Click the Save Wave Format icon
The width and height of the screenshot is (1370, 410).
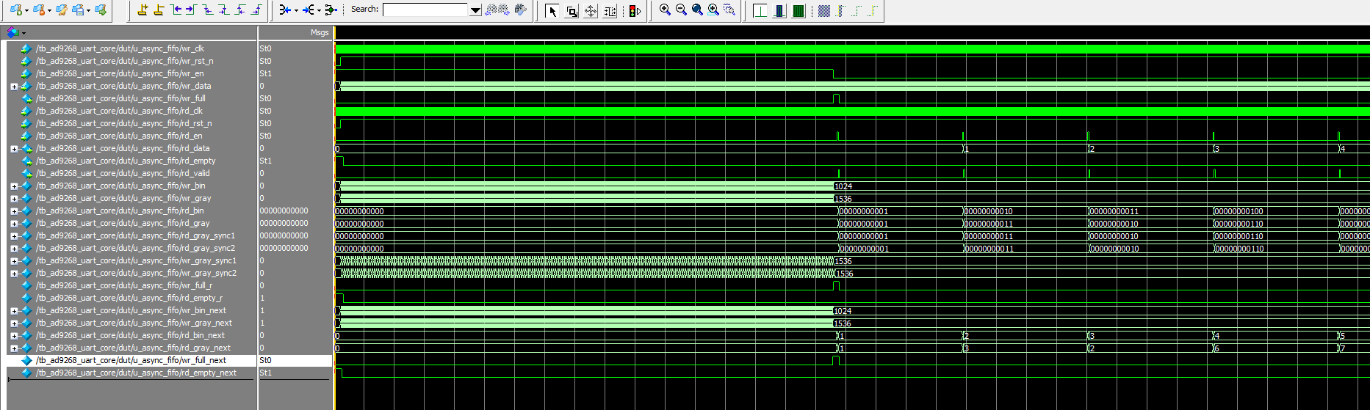click(x=78, y=10)
